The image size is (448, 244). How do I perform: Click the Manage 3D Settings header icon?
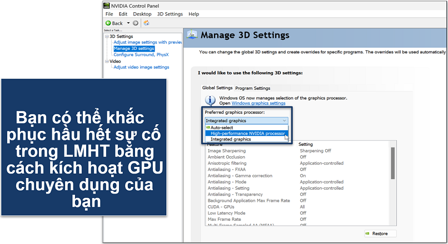point(192,35)
